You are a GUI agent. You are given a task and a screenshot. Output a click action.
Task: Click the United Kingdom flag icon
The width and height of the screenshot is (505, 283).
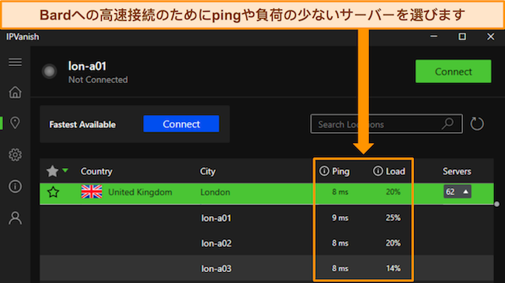pos(92,192)
